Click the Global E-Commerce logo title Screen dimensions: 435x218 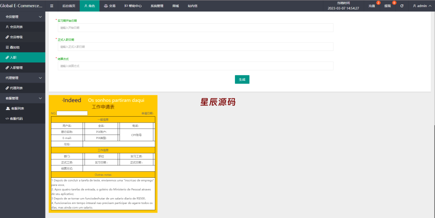tap(21, 6)
